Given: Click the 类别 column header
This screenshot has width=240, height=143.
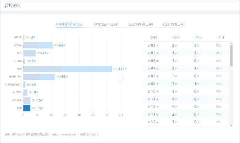Looking at the screenshot, I should click(154, 38).
